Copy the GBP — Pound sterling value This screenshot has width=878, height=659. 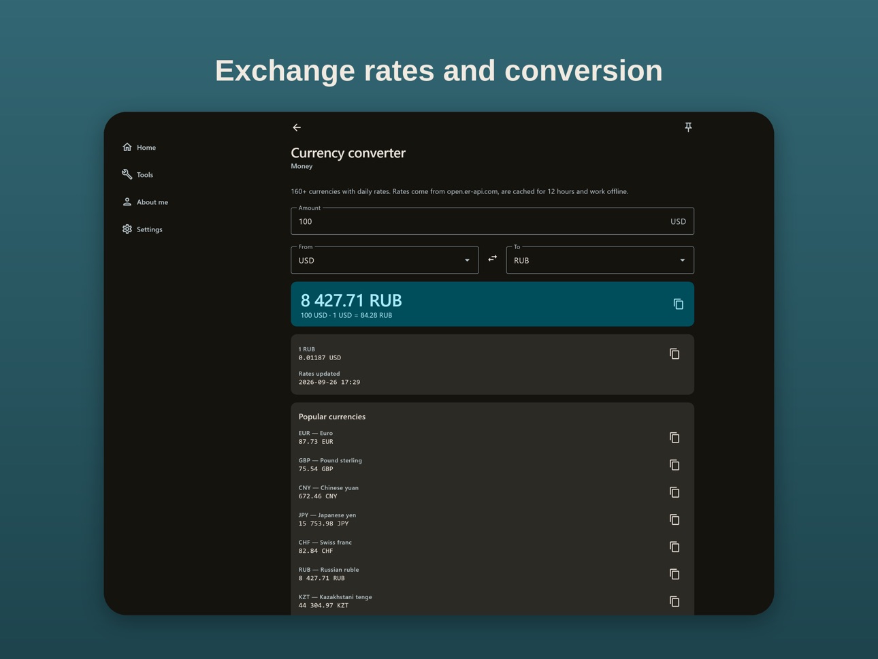[674, 465]
